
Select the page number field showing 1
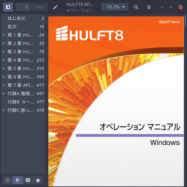pos(23,7)
